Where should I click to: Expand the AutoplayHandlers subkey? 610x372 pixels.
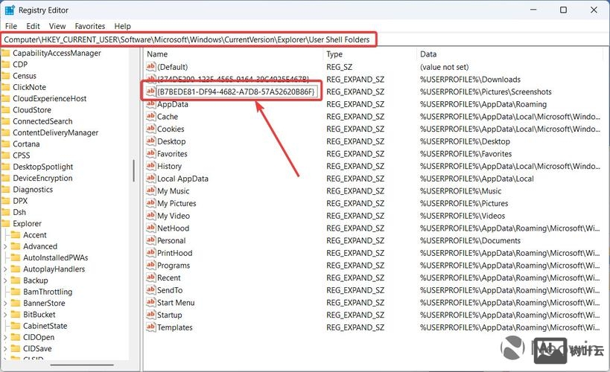point(6,269)
